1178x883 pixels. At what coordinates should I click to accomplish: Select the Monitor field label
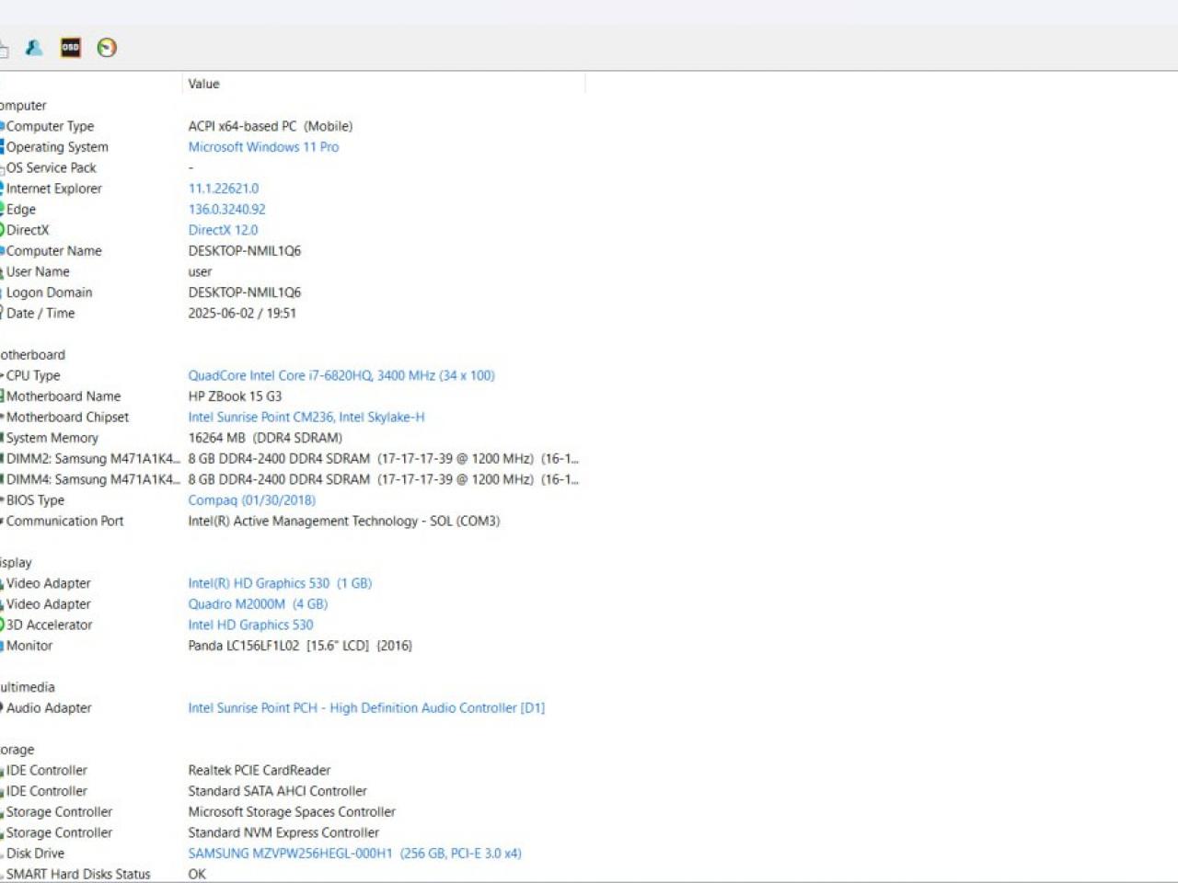pyautogui.click(x=29, y=646)
